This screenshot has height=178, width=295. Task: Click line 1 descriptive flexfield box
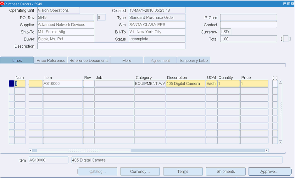[x=275, y=84]
